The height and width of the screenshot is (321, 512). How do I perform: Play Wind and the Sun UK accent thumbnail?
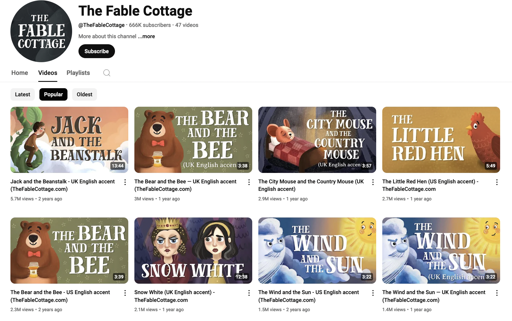tap(441, 250)
